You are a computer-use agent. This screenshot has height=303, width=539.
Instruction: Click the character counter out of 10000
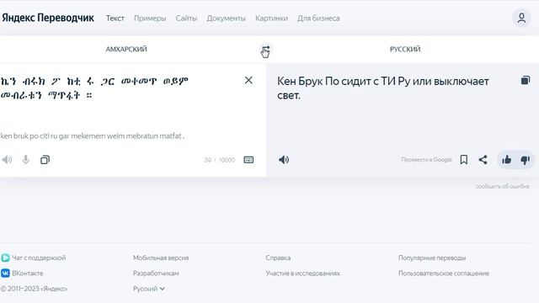point(219,160)
